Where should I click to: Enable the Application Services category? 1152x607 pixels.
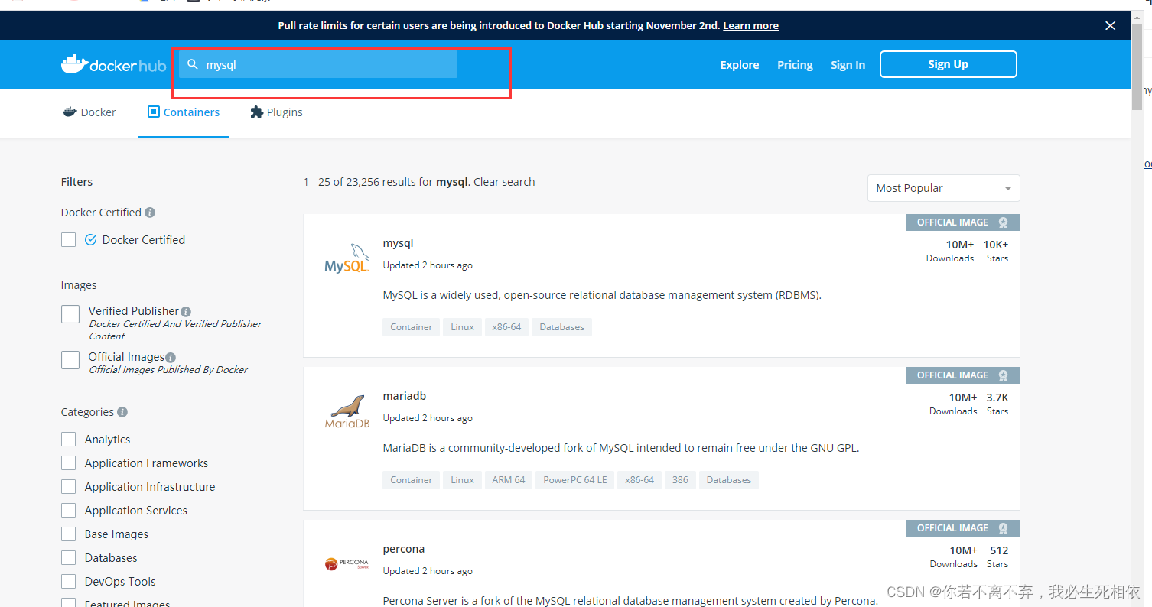pyautogui.click(x=69, y=510)
